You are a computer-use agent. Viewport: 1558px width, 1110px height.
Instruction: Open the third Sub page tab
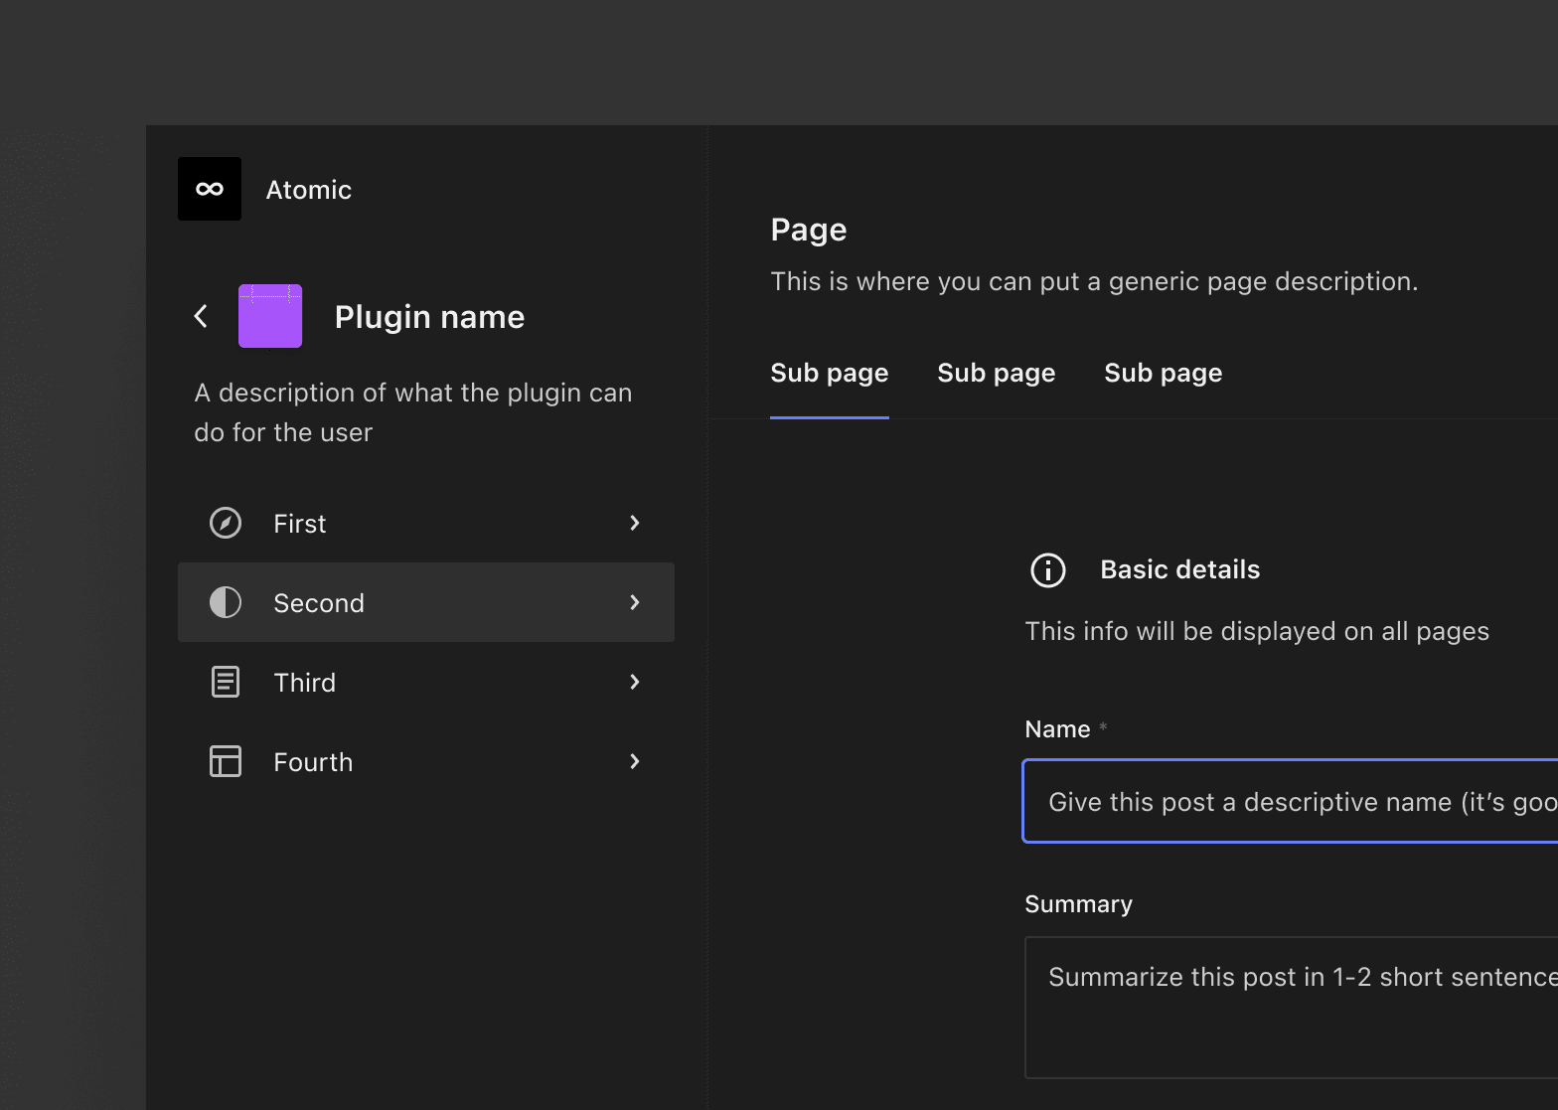coord(1164,374)
